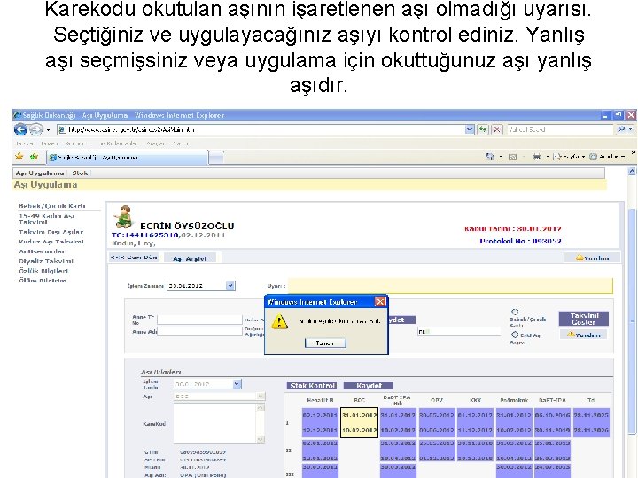Open Diyaliz Takvimi sidebar link
638x478 pixels.
coord(46,261)
